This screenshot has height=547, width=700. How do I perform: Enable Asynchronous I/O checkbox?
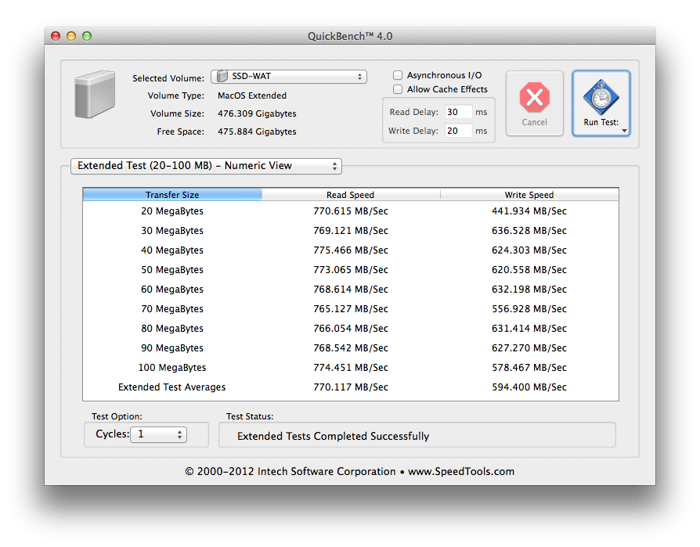pos(398,75)
